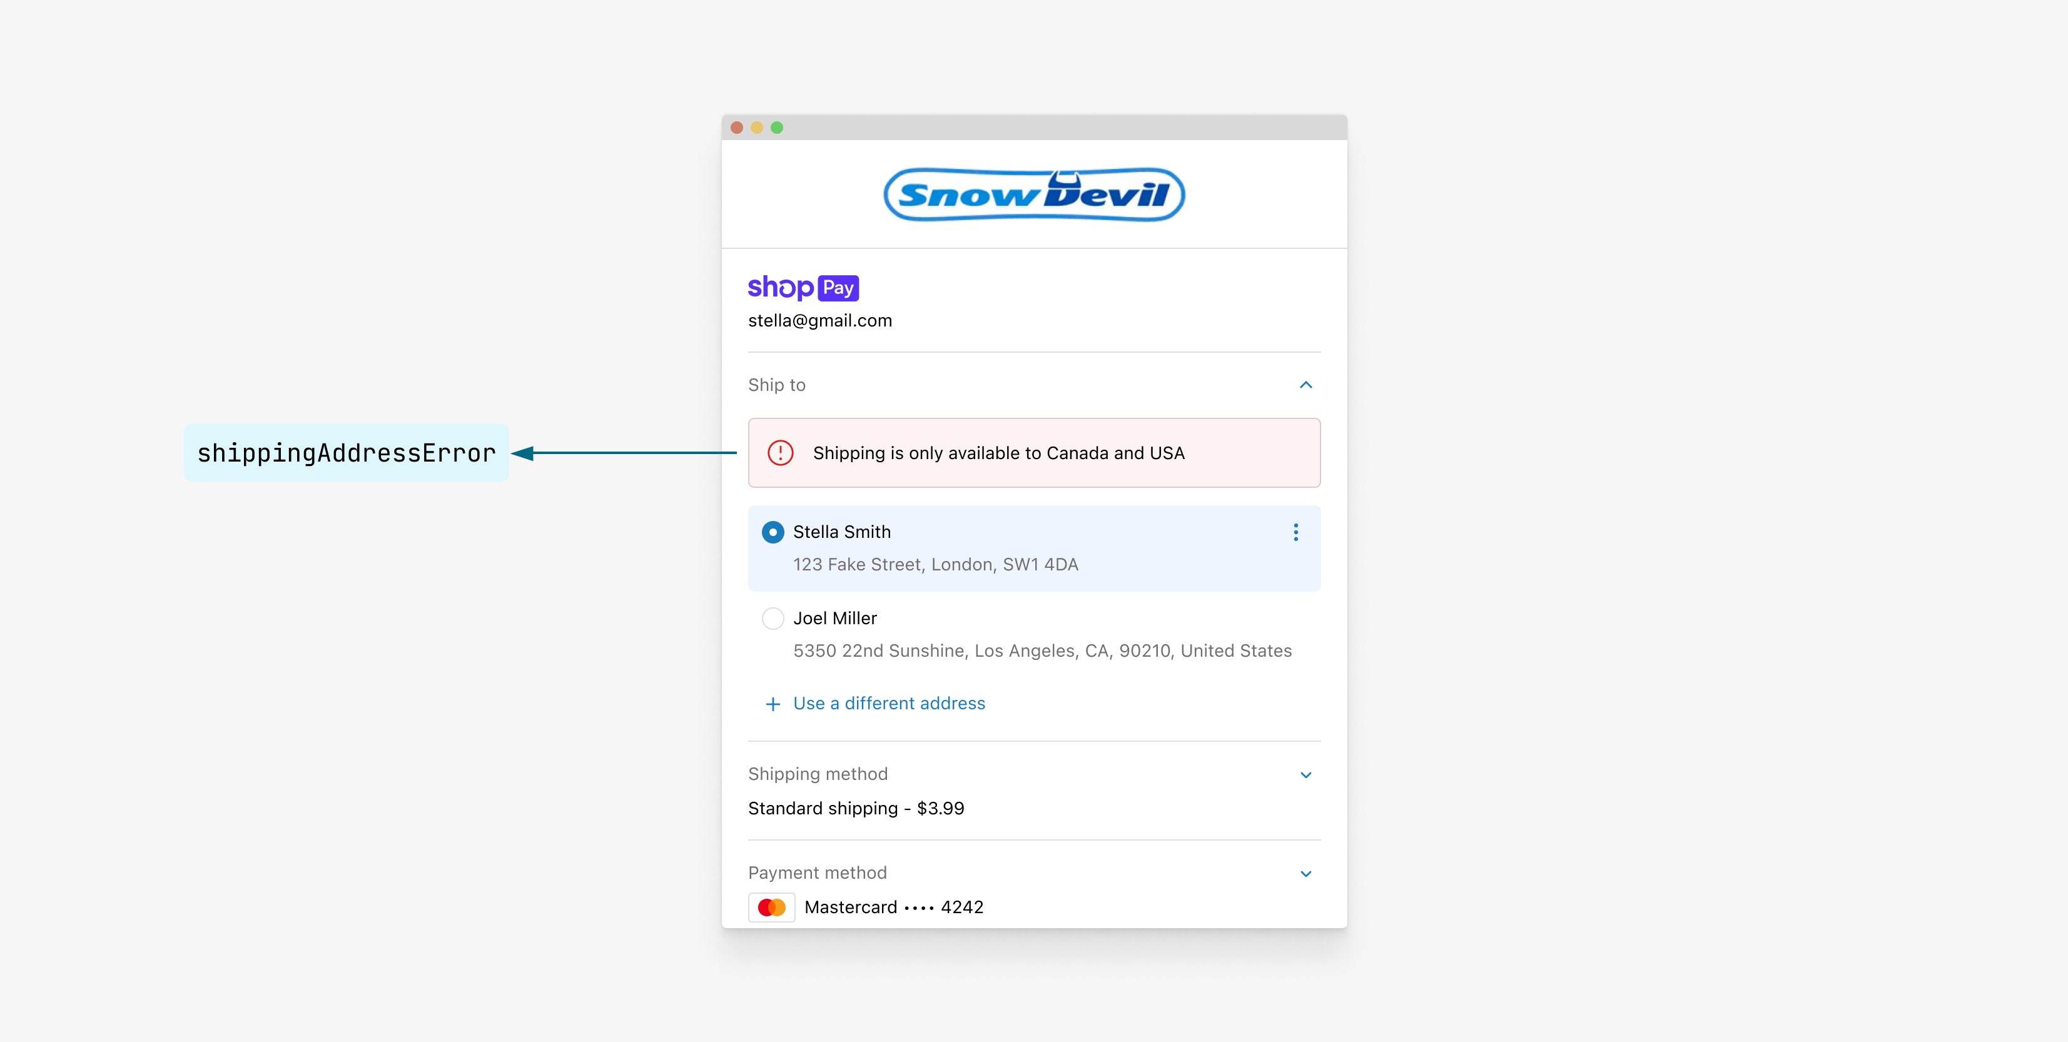Click the red shipping error alert icon
Image resolution: width=2068 pixels, height=1042 pixels.
(781, 453)
